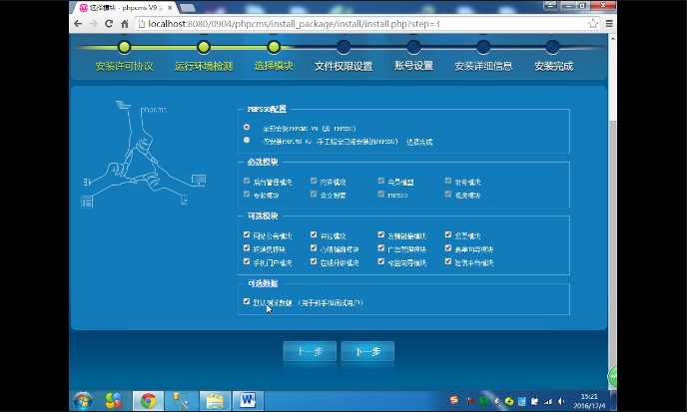Untick the 评论模块 checkbox

pos(314,234)
